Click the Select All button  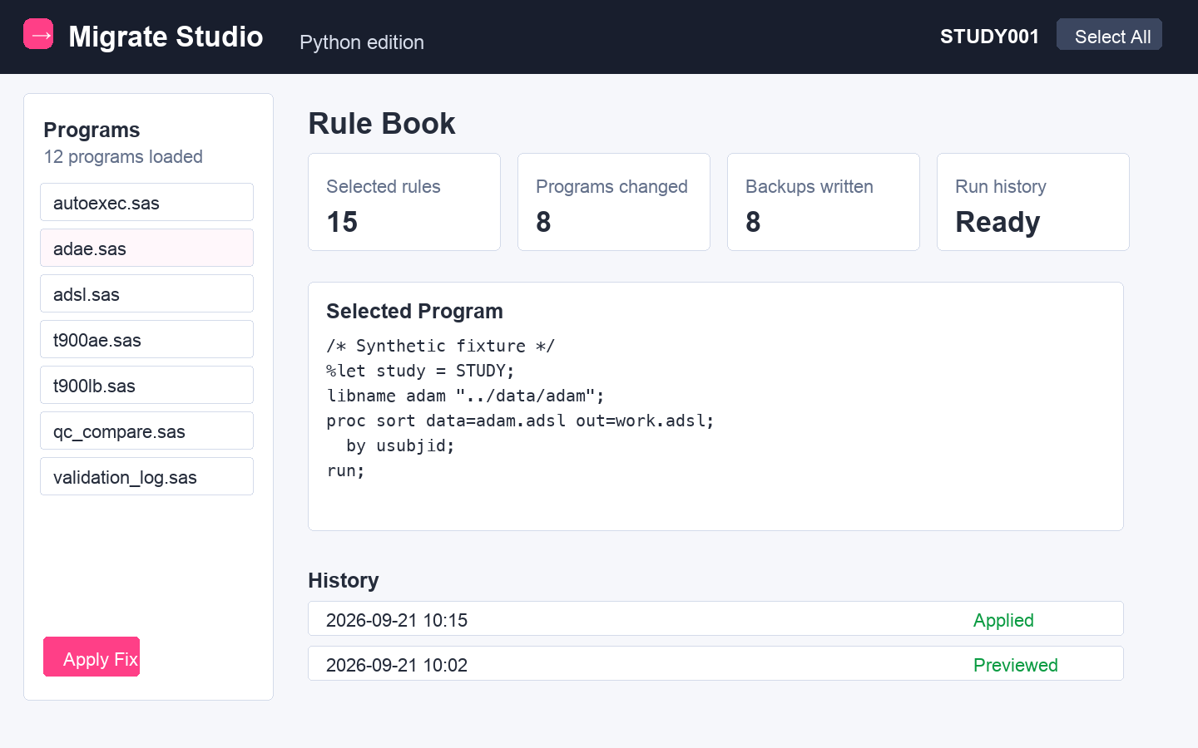tap(1109, 35)
